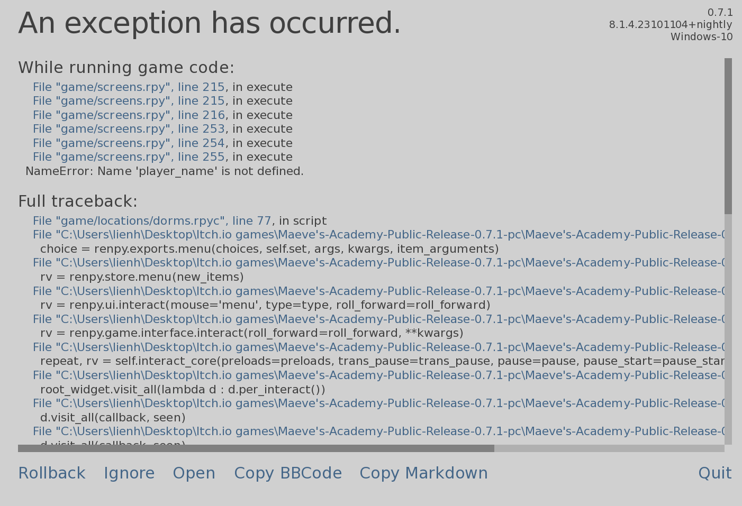Viewport: 742px width, 506px height.
Task: Click the vertical scrollbar thumb
Action: pyautogui.click(x=728, y=136)
